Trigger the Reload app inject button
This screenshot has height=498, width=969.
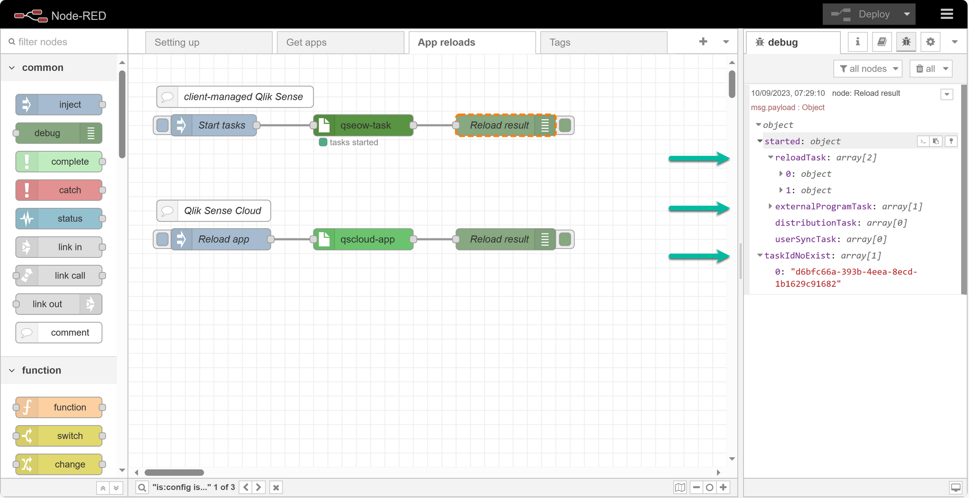(x=163, y=239)
